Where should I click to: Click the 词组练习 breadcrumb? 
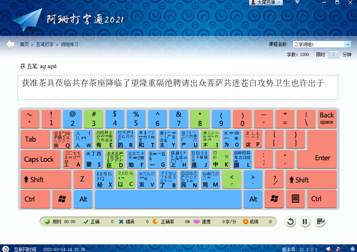point(70,44)
